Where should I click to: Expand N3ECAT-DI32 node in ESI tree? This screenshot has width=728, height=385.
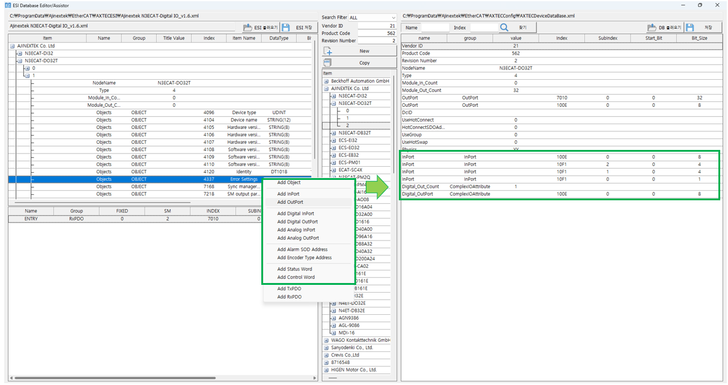coord(19,53)
